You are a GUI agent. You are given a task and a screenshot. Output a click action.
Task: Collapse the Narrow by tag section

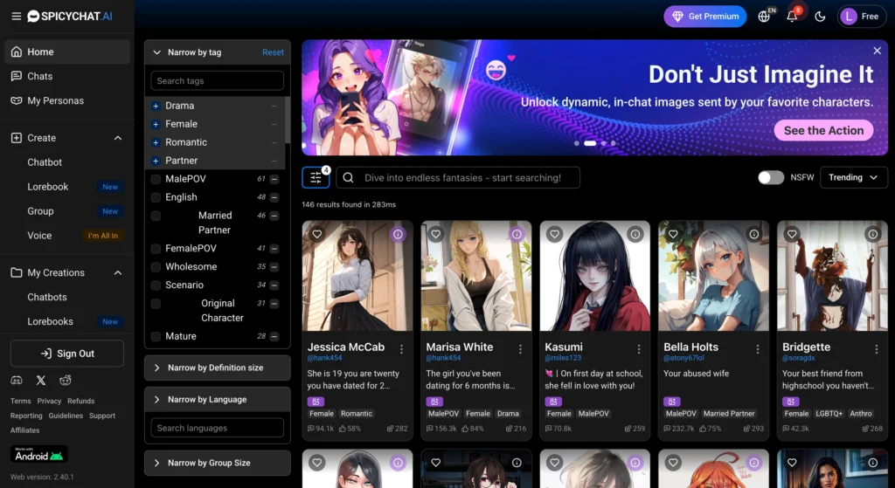(157, 52)
